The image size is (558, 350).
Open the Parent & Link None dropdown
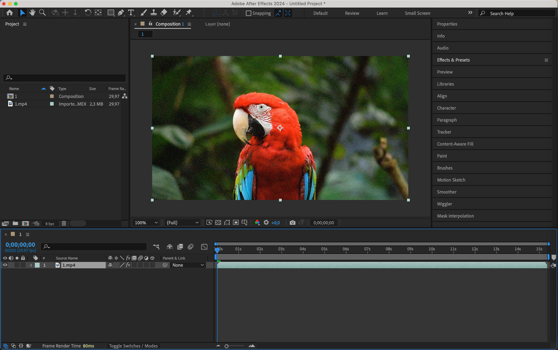pyautogui.click(x=188, y=265)
